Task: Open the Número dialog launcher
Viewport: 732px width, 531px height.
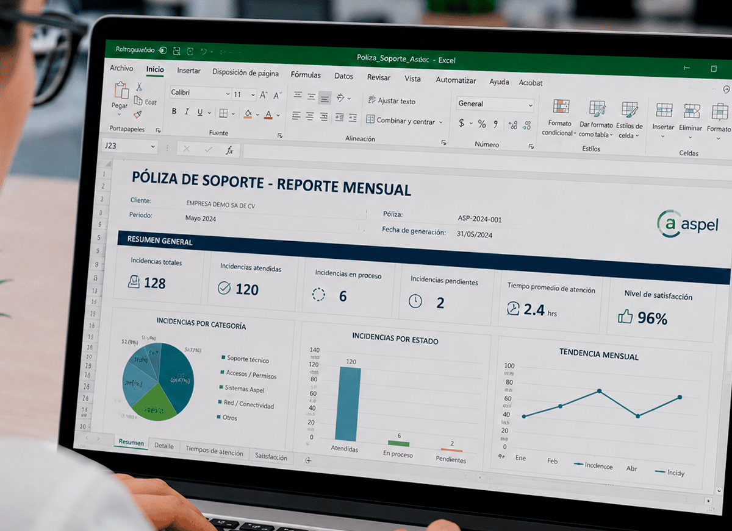Action: pos(532,146)
